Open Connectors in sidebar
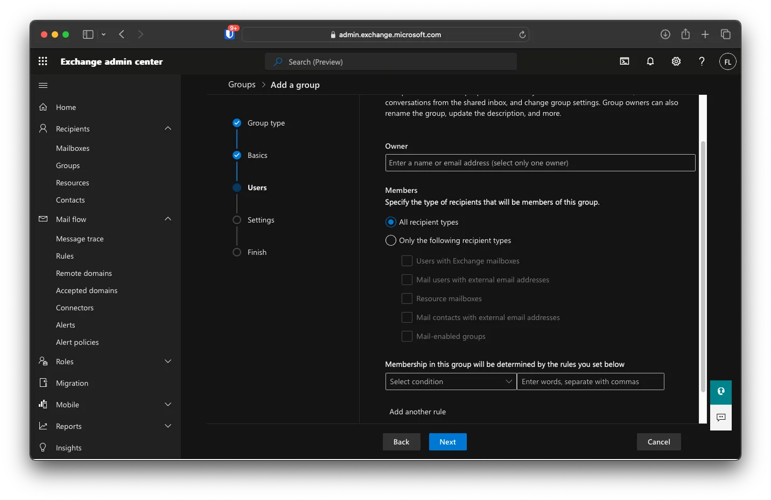This screenshot has height=500, width=771. [75, 308]
